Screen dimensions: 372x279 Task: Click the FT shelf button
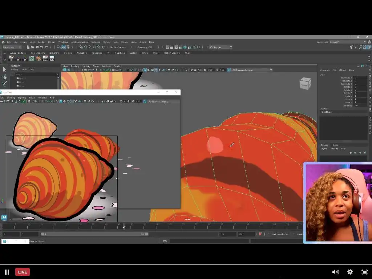pos(18,58)
